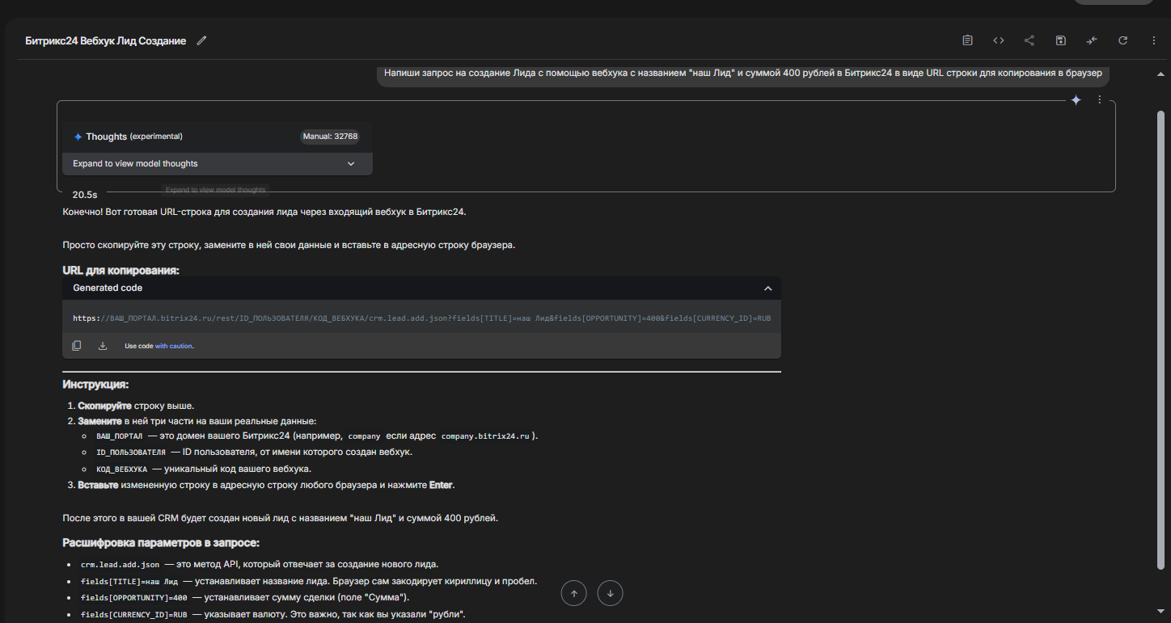Click the "fields[TITLE]=наш Лид" bullet code
This screenshot has width=1171, height=623.
coord(129,582)
